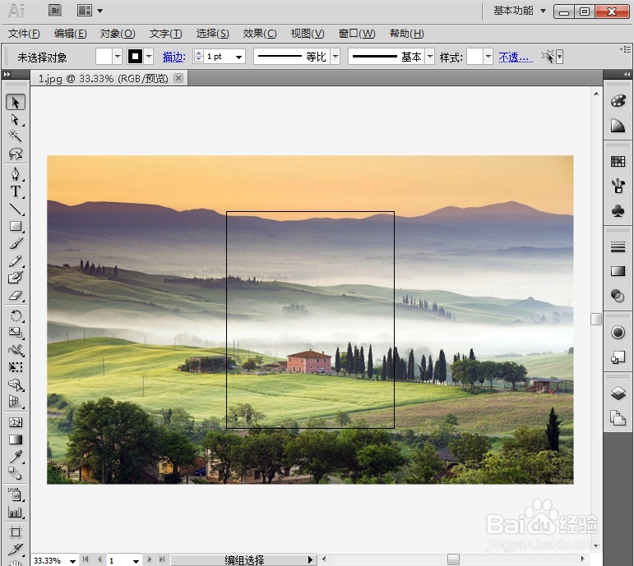
Task: Open the Brushes panel
Action: [618, 186]
